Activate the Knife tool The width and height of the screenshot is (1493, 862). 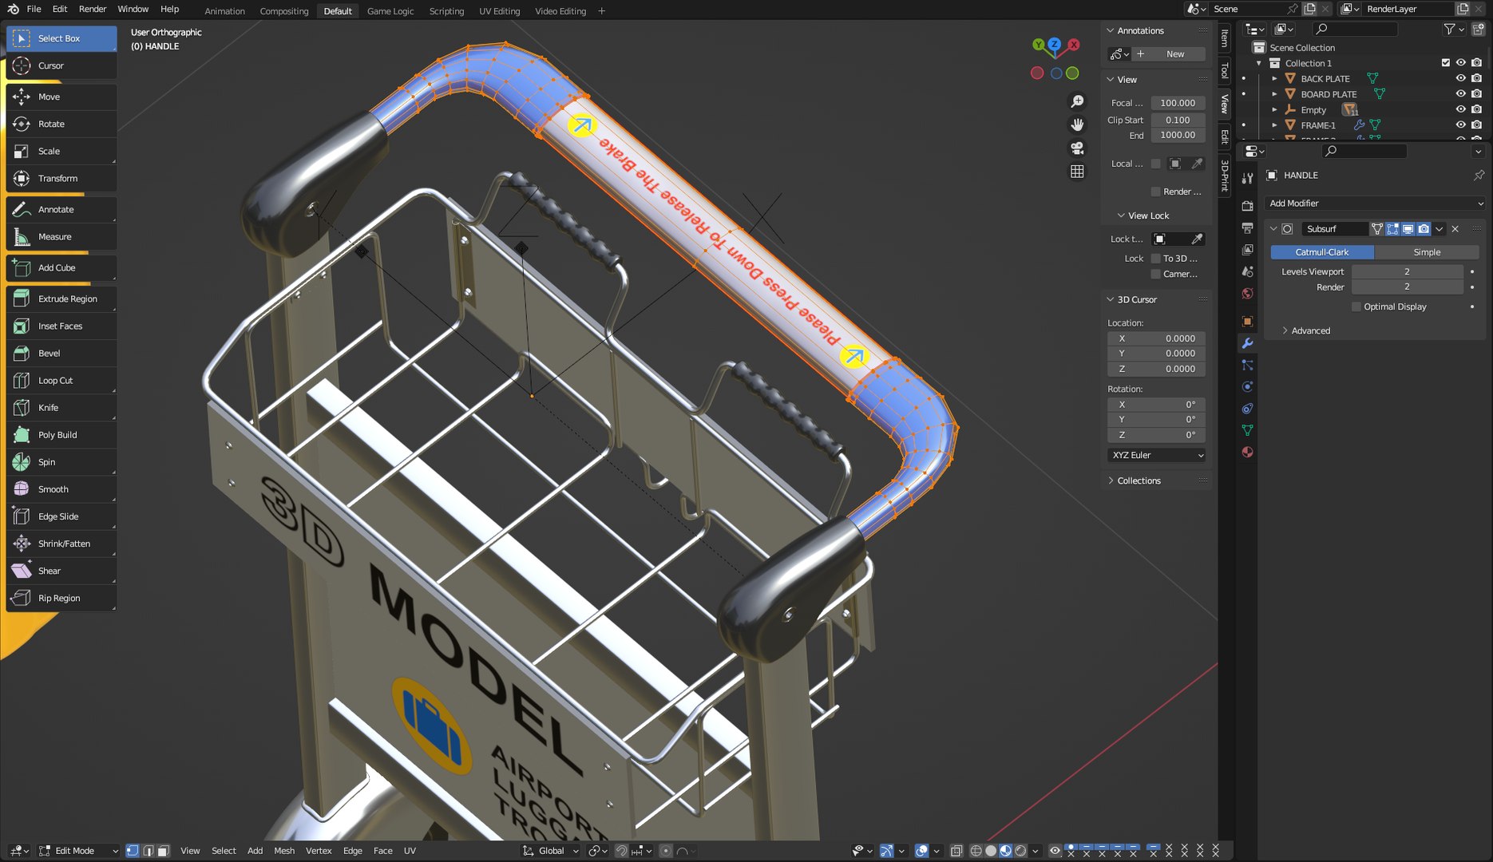[x=61, y=407]
